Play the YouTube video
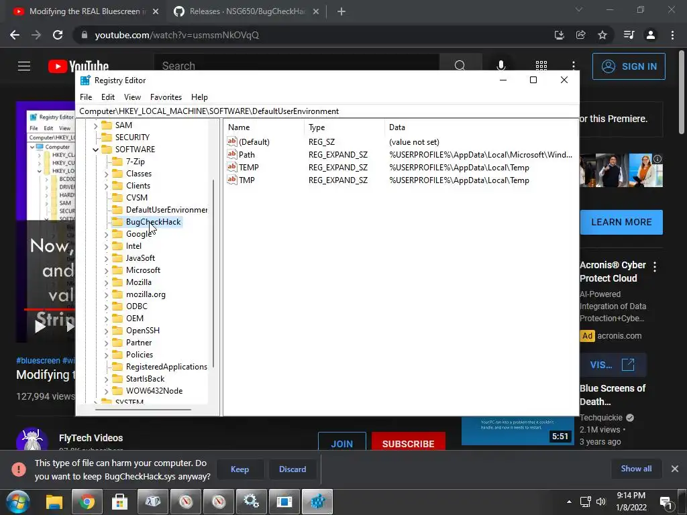Image resolution: width=687 pixels, height=515 pixels. [x=40, y=327]
